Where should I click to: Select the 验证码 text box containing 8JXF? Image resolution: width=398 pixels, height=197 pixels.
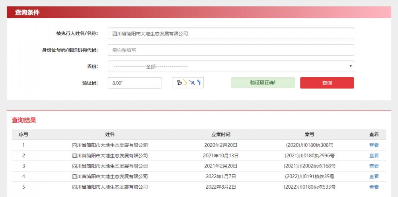[x=135, y=83]
